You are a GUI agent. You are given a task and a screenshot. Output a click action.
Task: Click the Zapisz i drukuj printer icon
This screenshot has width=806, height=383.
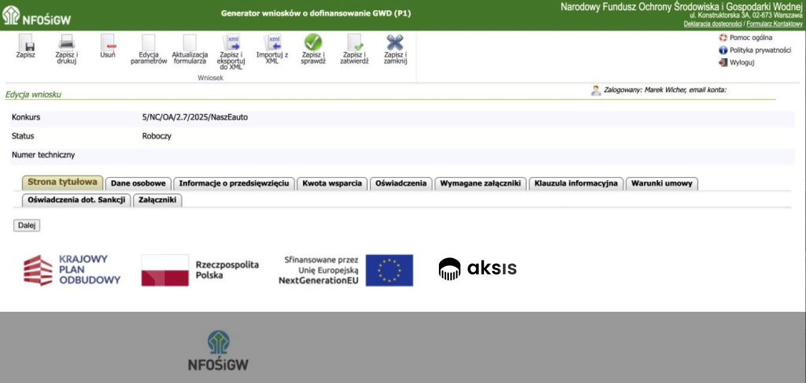pyautogui.click(x=66, y=42)
